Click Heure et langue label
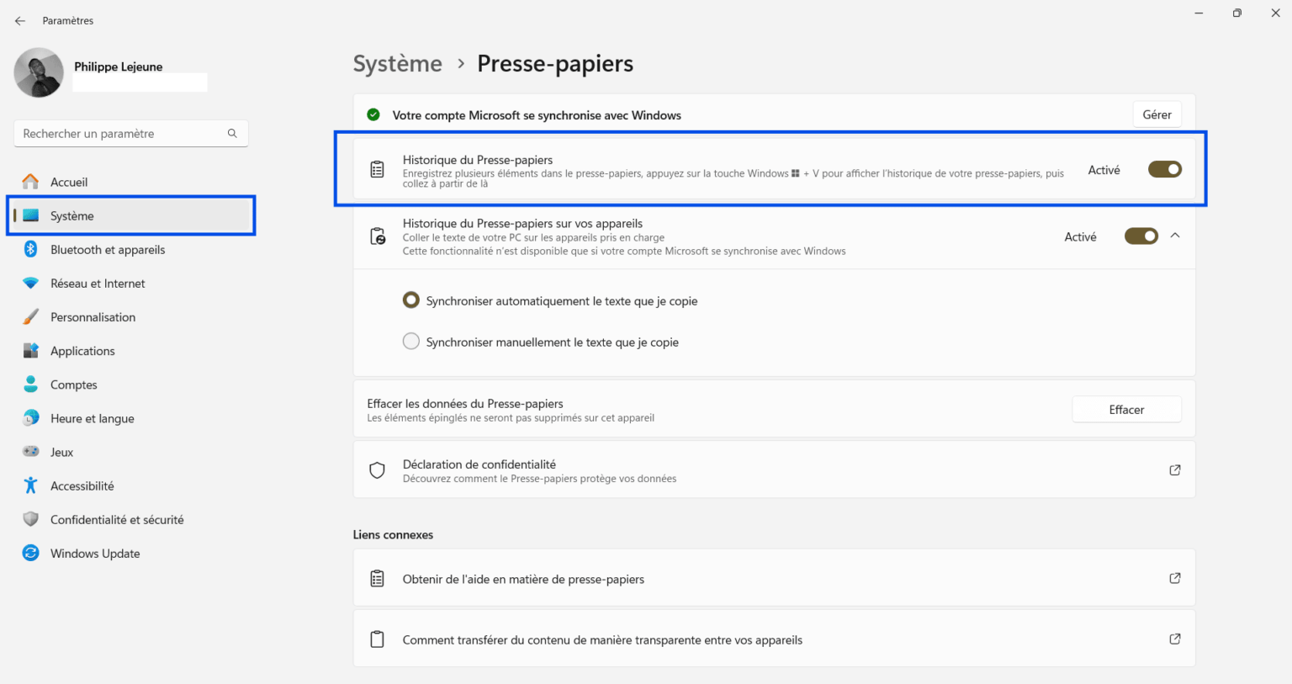The width and height of the screenshot is (1292, 684). pos(93,418)
